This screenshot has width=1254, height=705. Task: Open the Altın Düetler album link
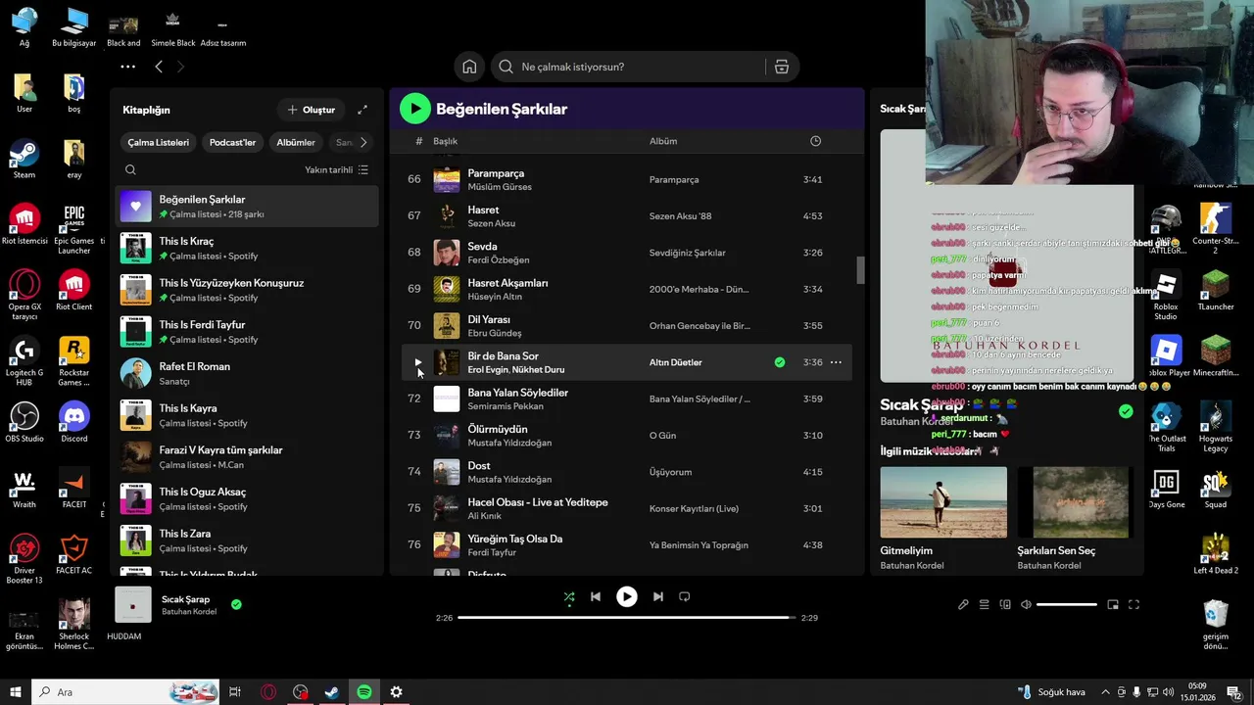[x=675, y=362]
